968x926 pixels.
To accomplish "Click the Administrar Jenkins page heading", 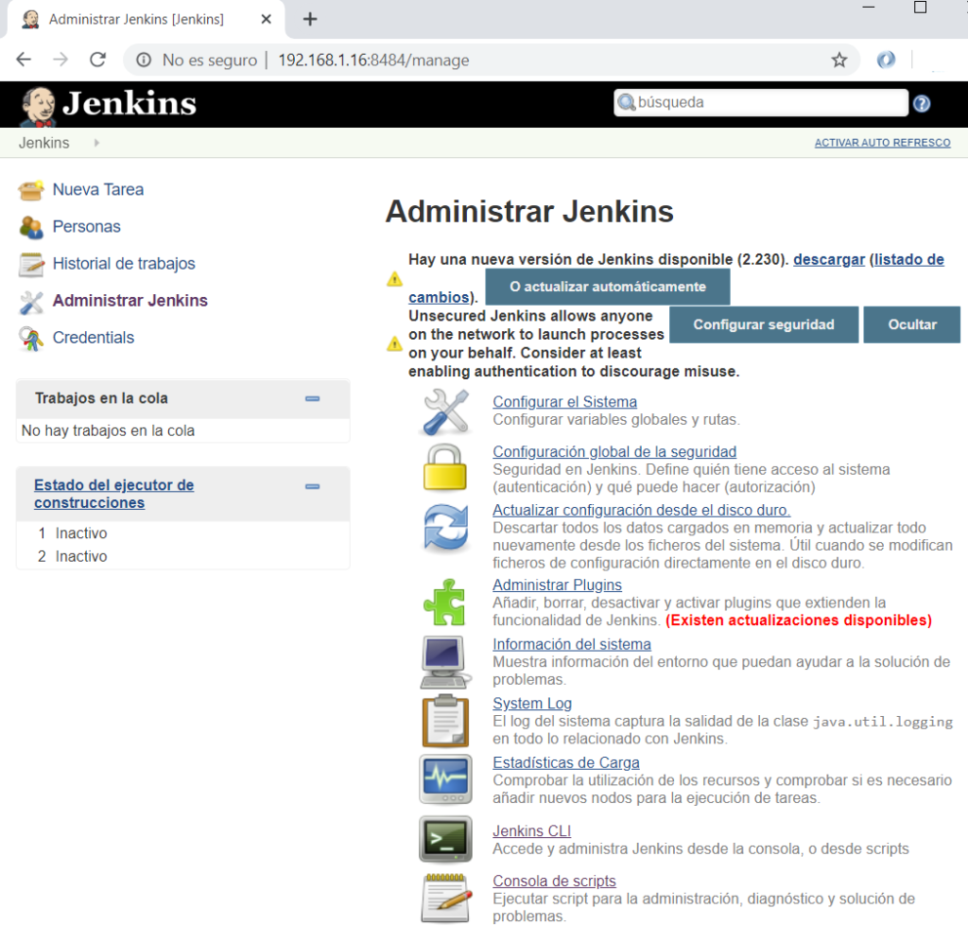I will (x=529, y=211).
